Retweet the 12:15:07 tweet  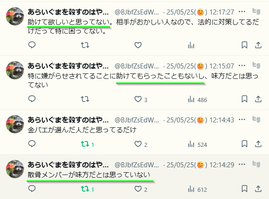click(85, 99)
